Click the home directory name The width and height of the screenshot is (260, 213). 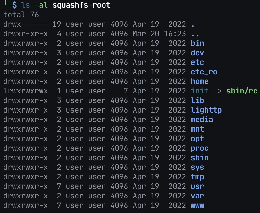pyautogui.click(x=199, y=81)
